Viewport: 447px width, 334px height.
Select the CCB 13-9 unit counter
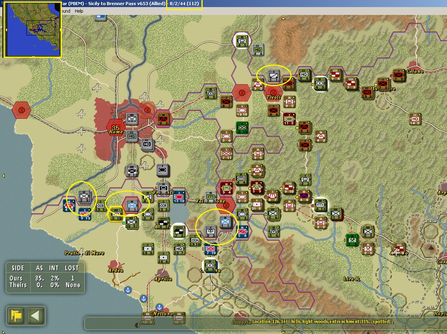[x=100, y=206]
